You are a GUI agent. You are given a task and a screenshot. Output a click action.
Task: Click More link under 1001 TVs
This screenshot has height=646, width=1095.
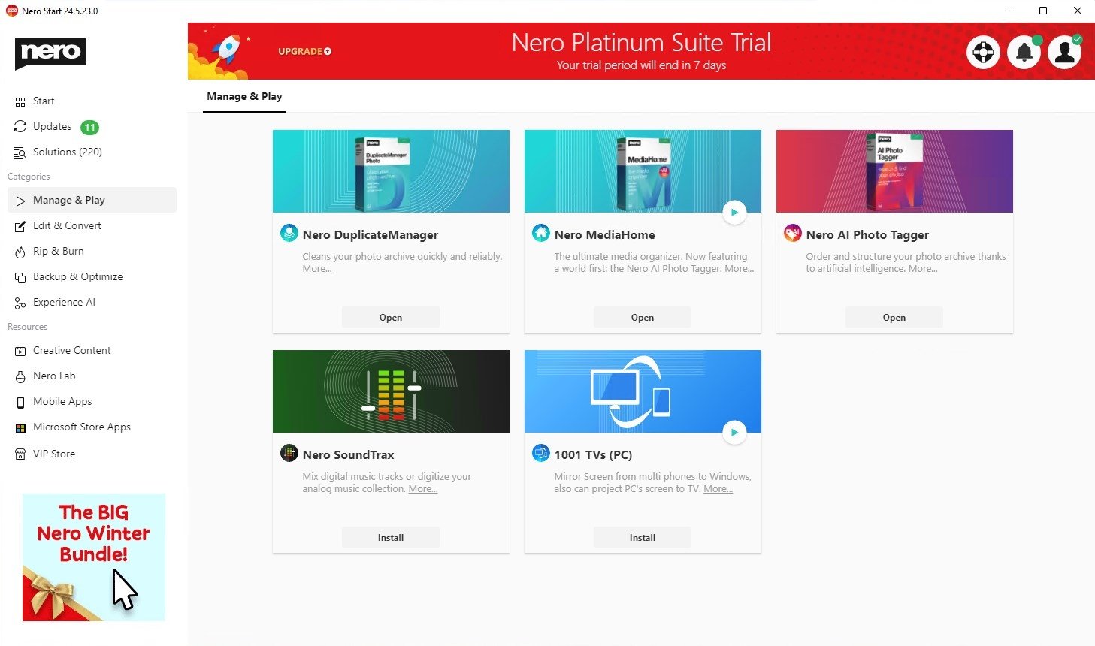718,489
